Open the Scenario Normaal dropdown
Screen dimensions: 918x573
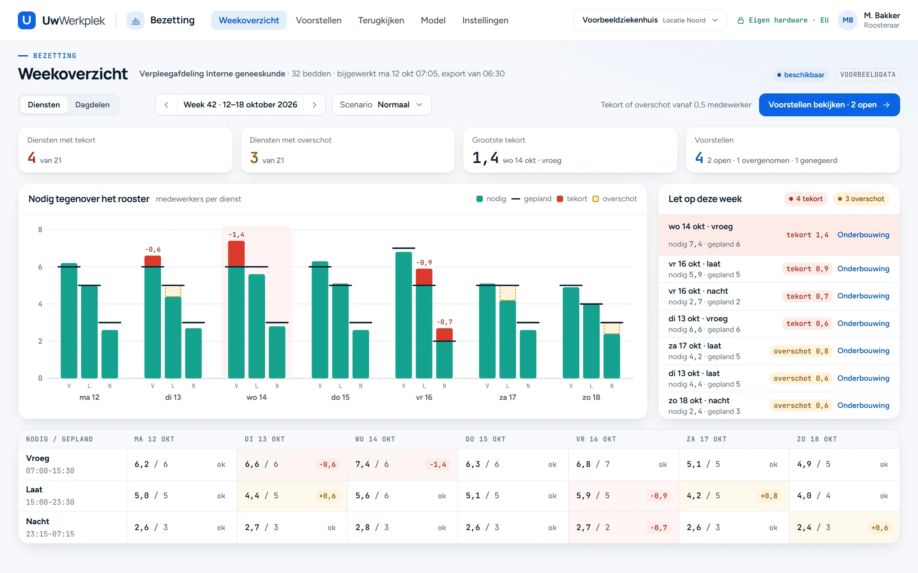point(381,105)
